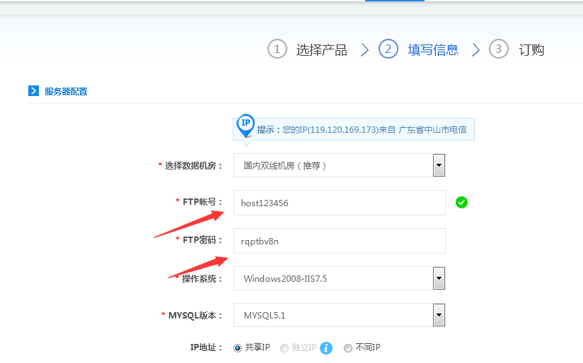Select the 不同IP radio button
This screenshot has width=583, height=363.
(348, 348)
